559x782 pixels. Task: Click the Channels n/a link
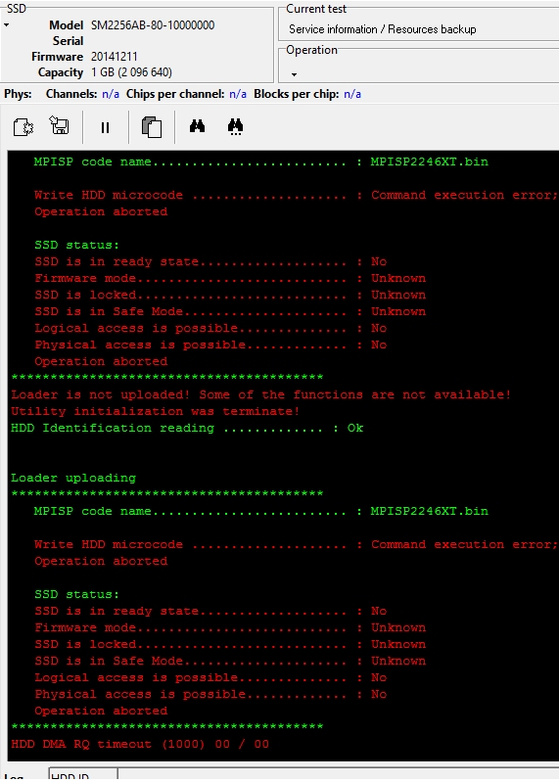tap(111, 94)
